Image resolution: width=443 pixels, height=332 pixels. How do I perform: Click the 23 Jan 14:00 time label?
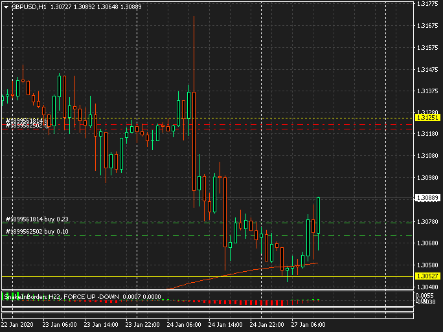101,325
